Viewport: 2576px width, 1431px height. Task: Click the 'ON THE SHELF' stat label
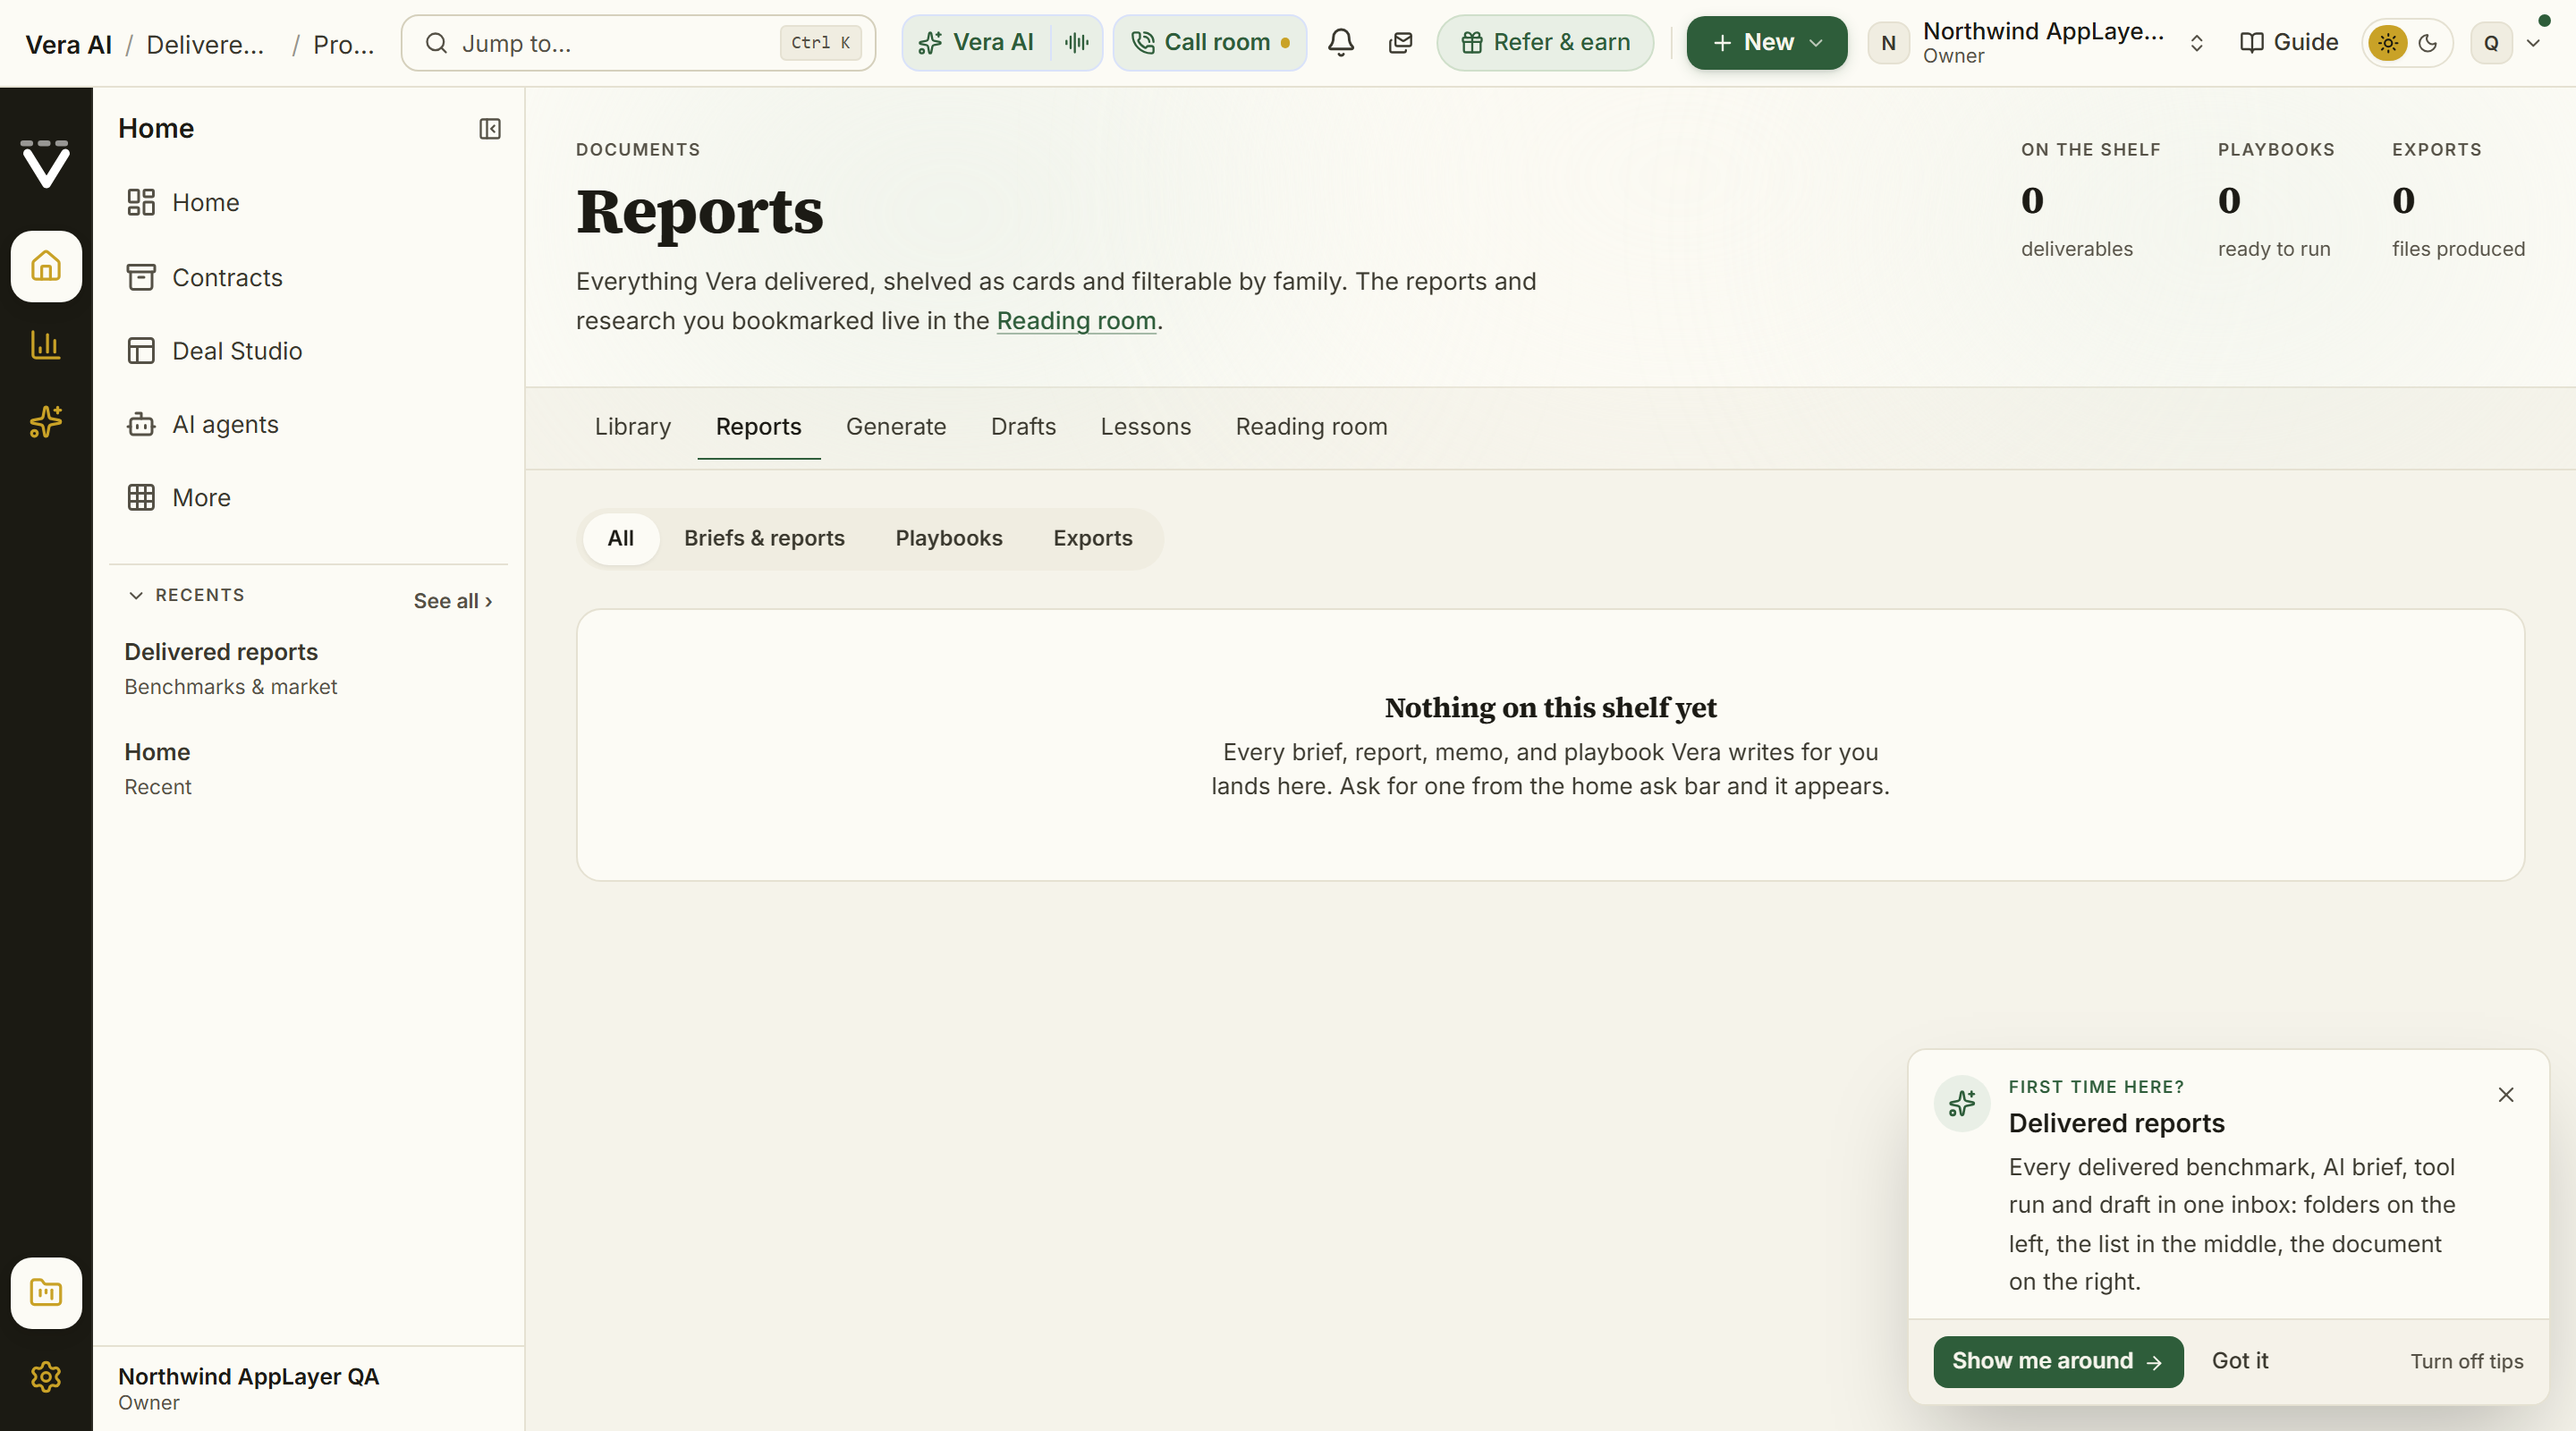(x=2090, y=150)
